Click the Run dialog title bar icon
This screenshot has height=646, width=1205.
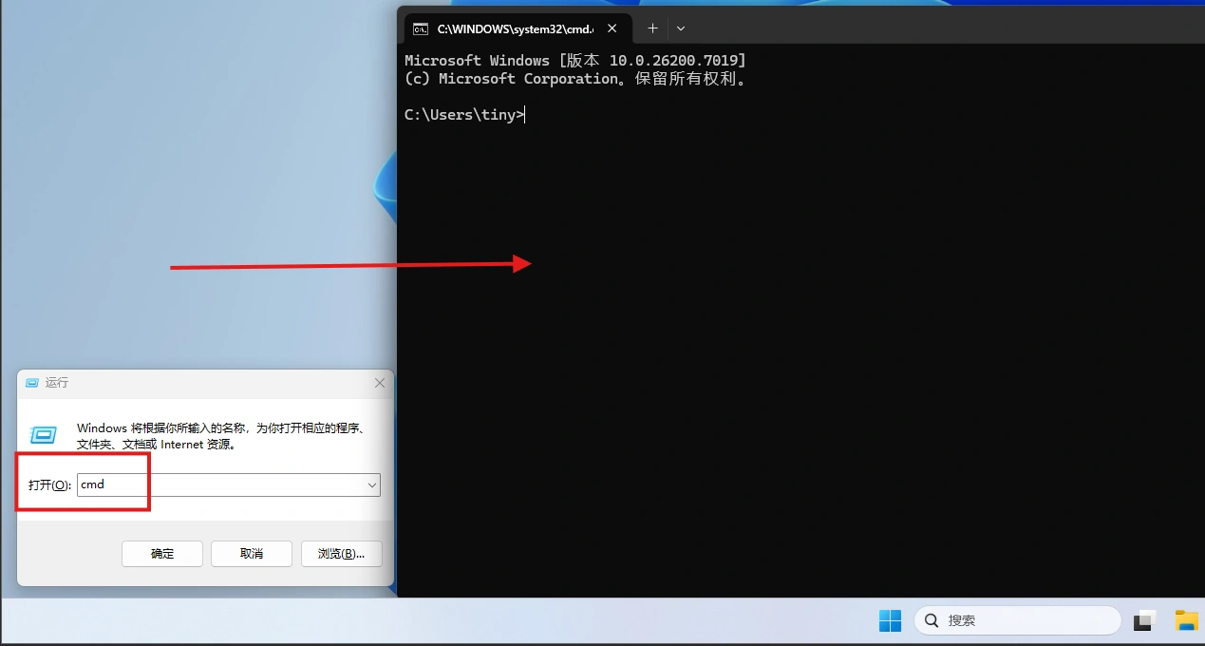pyautogui.click(x=32, y=383)
